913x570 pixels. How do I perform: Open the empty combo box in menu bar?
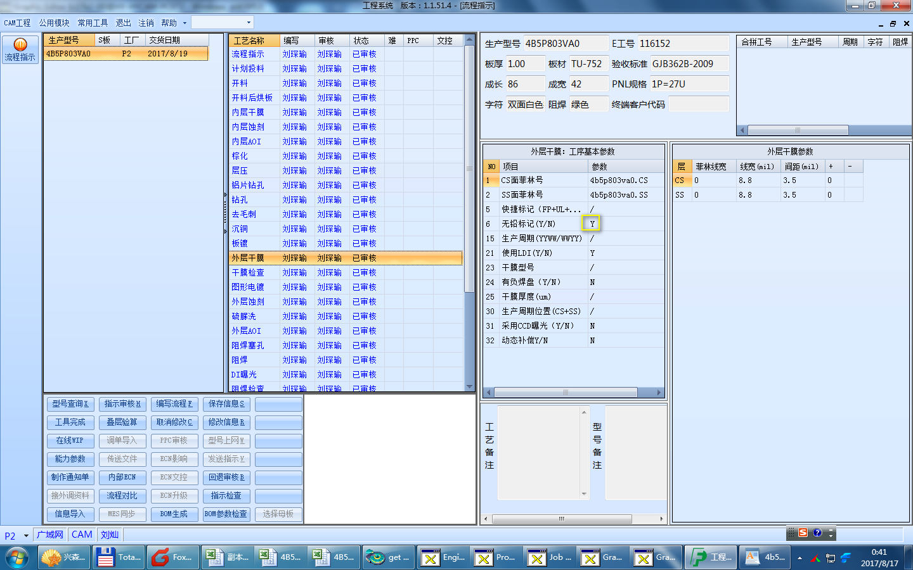(x=223, y=23)
